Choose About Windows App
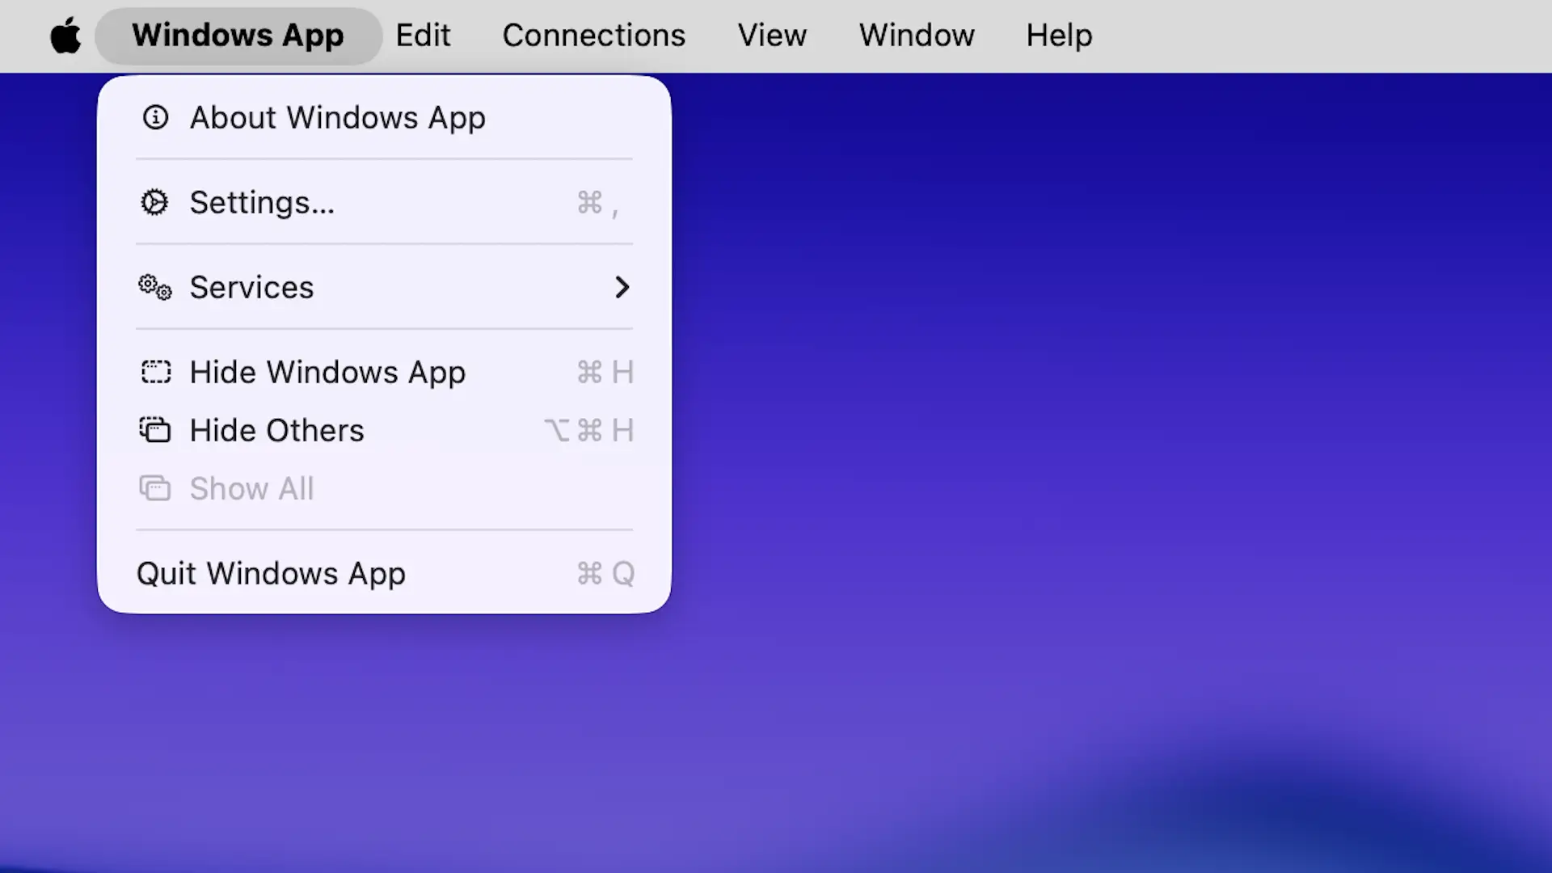The image size is (1552, 873). [x=338, y=118]
